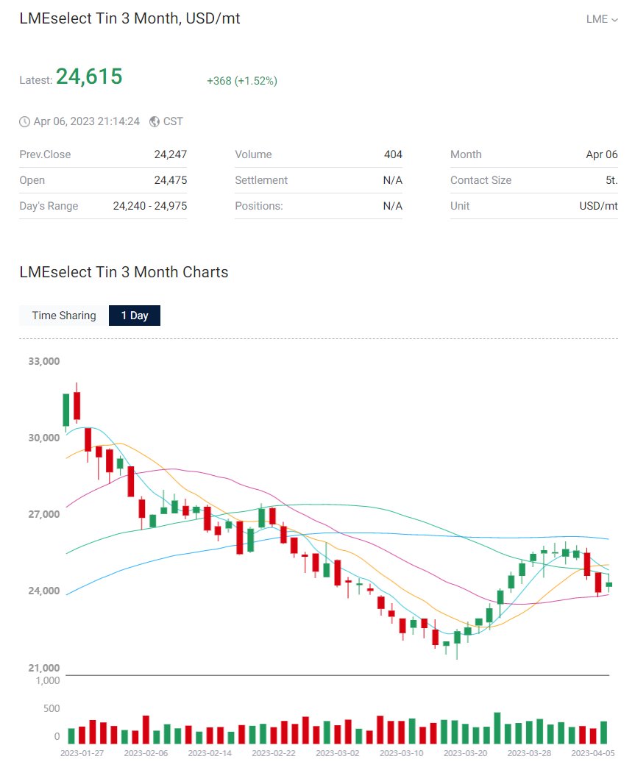Click the +368 (+1.52%) change value

point(241,81)
